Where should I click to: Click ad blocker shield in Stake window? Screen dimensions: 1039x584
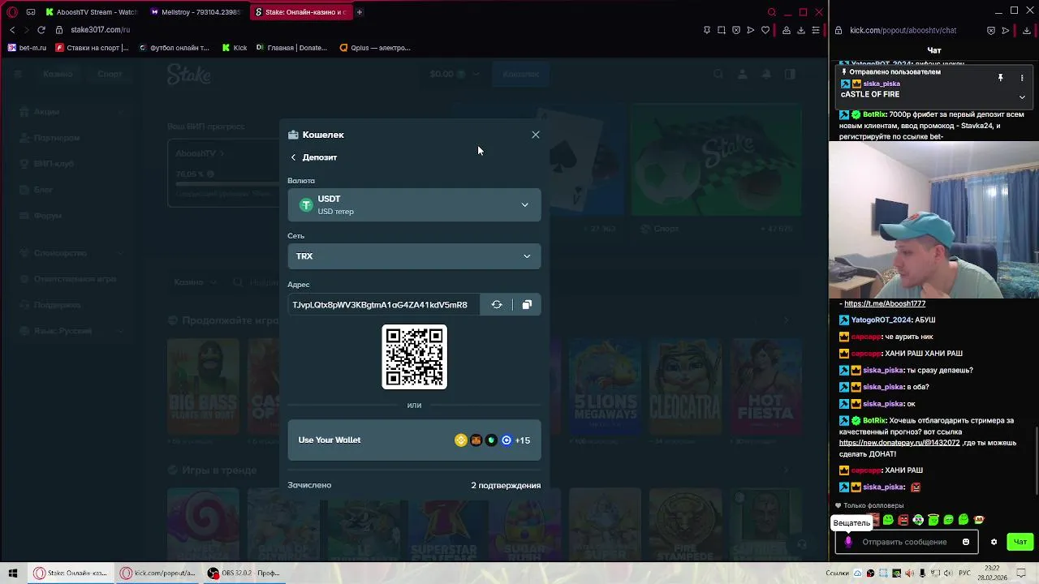(736, 30)
